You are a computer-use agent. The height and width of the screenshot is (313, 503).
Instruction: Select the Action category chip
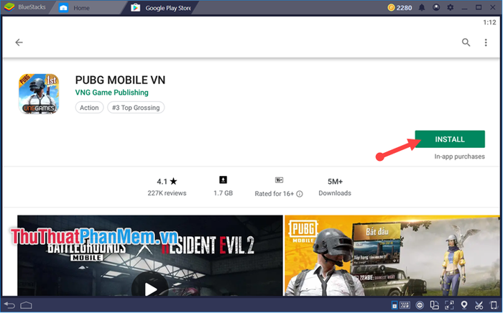pyautogui.click(x=89, y=108)
